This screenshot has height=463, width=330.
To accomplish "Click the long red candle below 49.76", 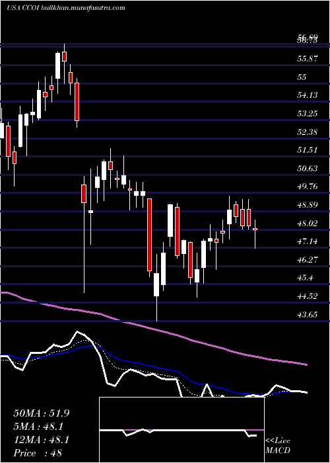I will tap(150, 235).
